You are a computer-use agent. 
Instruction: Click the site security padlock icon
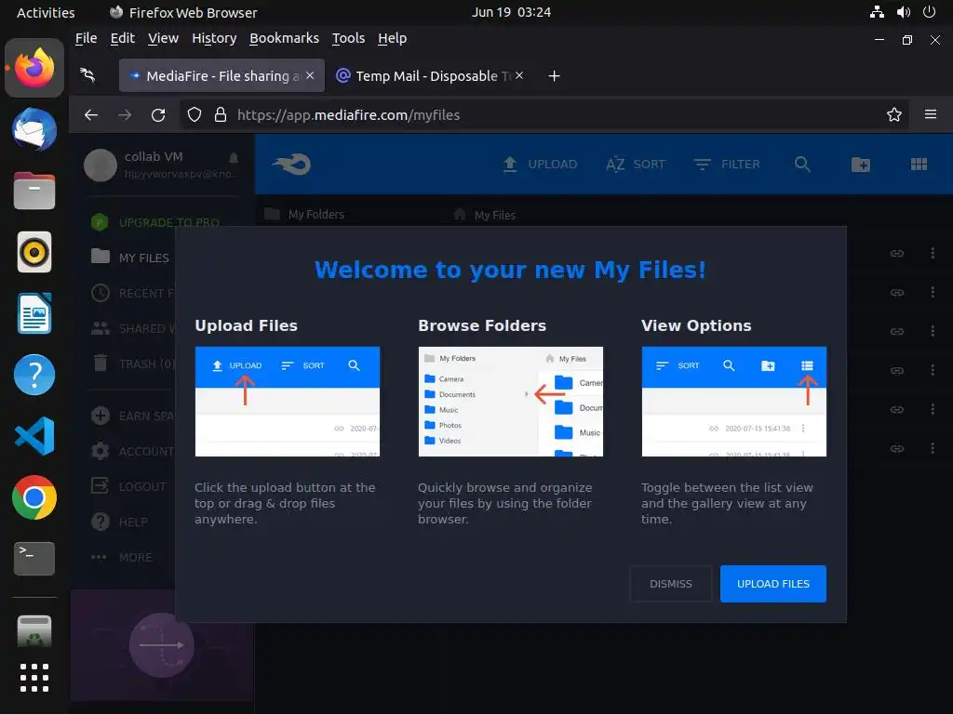[221, 114]
